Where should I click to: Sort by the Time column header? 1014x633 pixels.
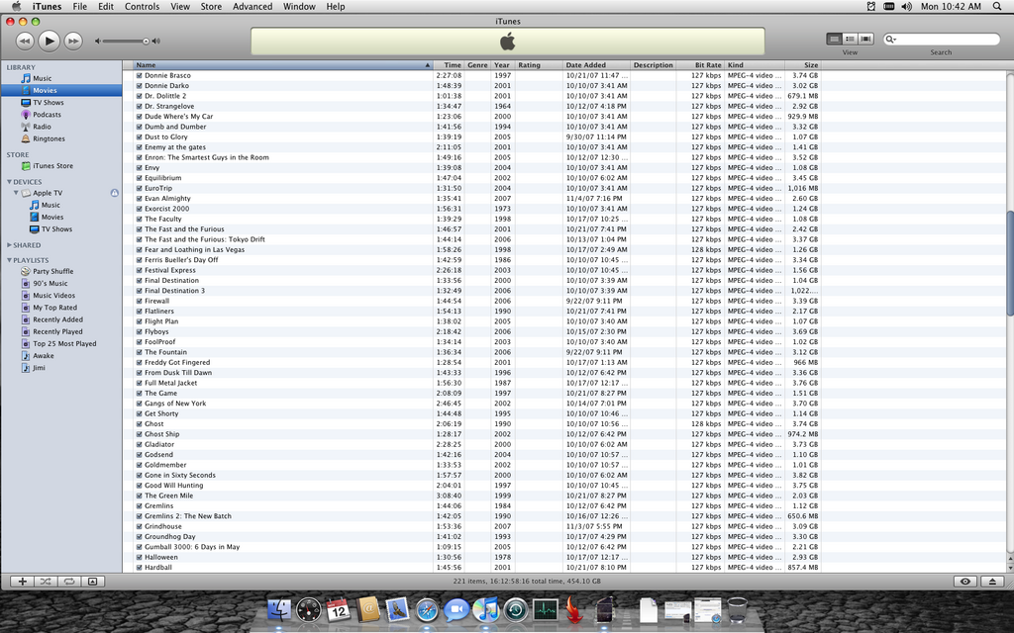(x=449, y=65)
